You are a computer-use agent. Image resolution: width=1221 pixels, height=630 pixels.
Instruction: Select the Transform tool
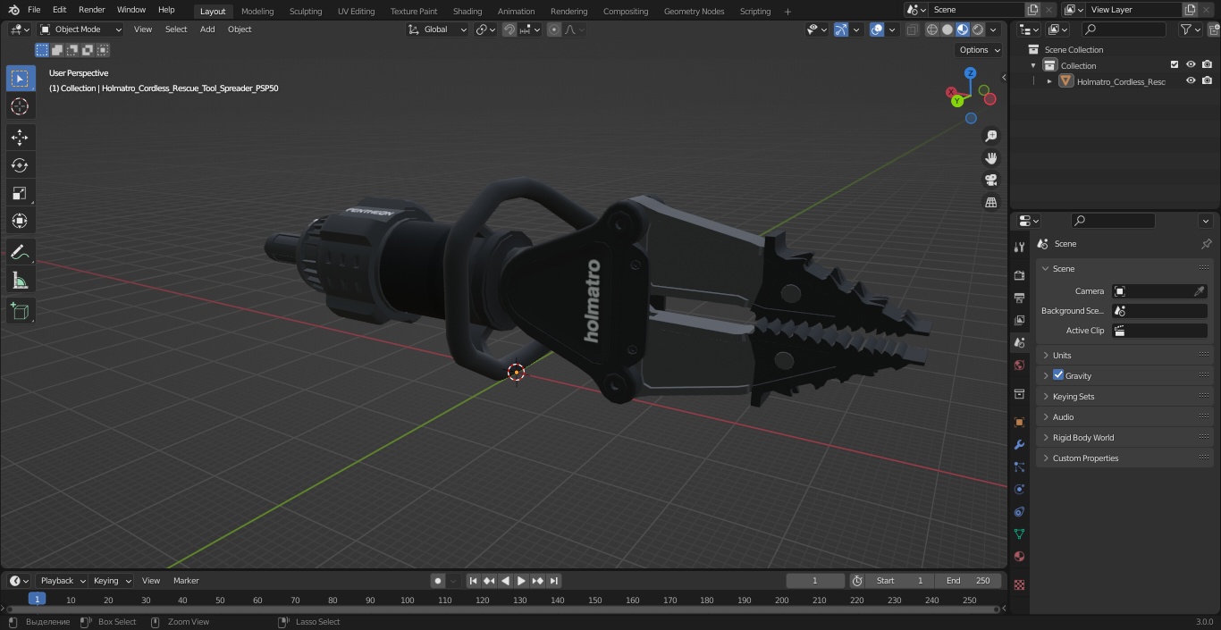pyautogui.click(x=20, y=221)
